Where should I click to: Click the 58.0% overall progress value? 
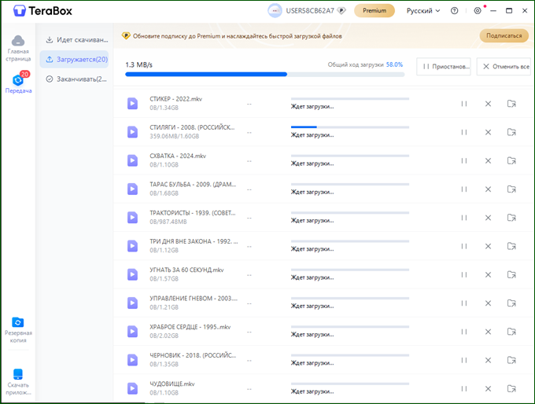tap(394, 64)
